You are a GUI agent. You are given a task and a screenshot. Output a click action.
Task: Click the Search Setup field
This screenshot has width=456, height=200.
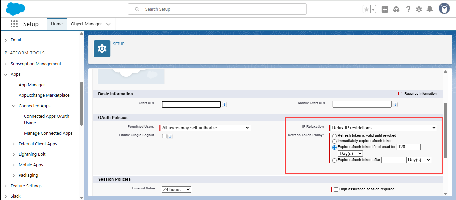[x=217, y=9]
